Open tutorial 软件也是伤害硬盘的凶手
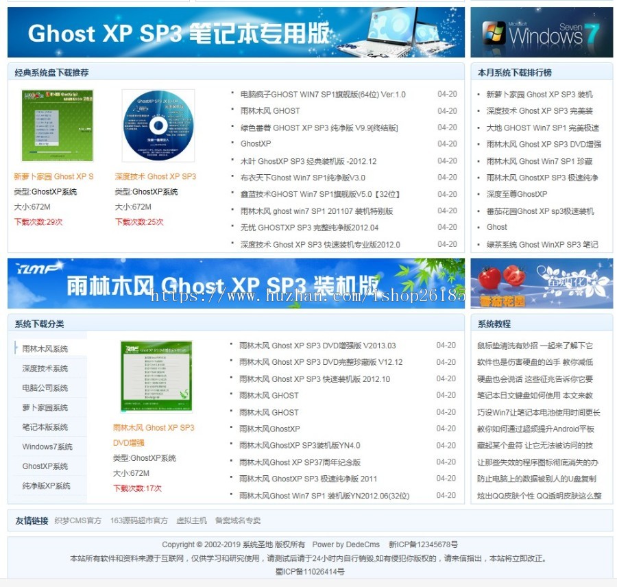617x587 pixels. pyautogui.click(x=535, y=362)
